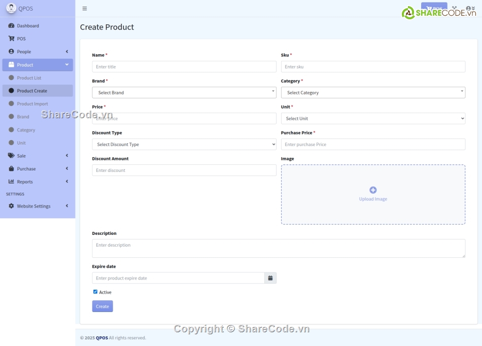Click the Upload Image area
The image size is (482, 346).
[x=373, y=194]
